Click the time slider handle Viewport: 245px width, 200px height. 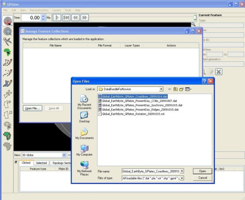(x=195, y=17)
